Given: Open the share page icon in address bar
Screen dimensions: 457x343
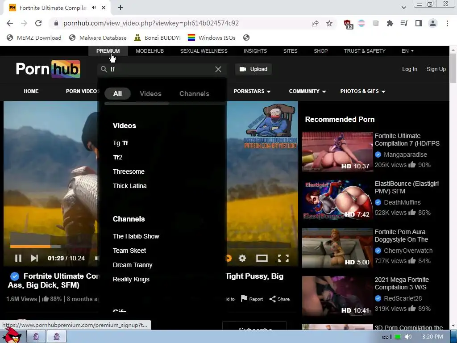Looking at the screenshot, I should click(315, 23).
